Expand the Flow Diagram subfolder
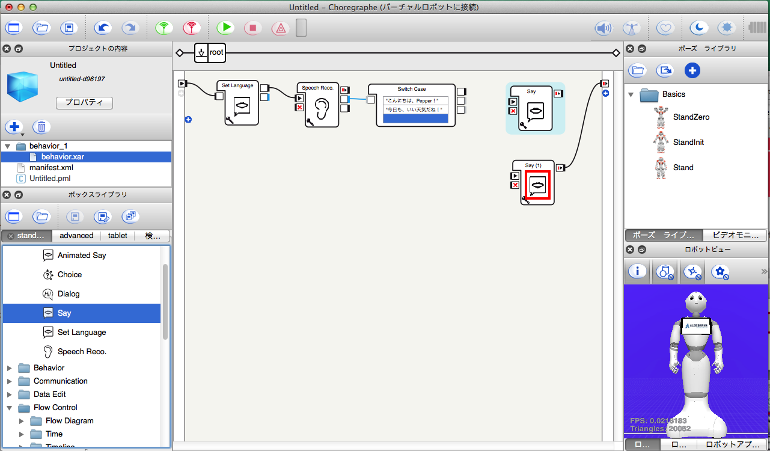 tap(22, 421)
